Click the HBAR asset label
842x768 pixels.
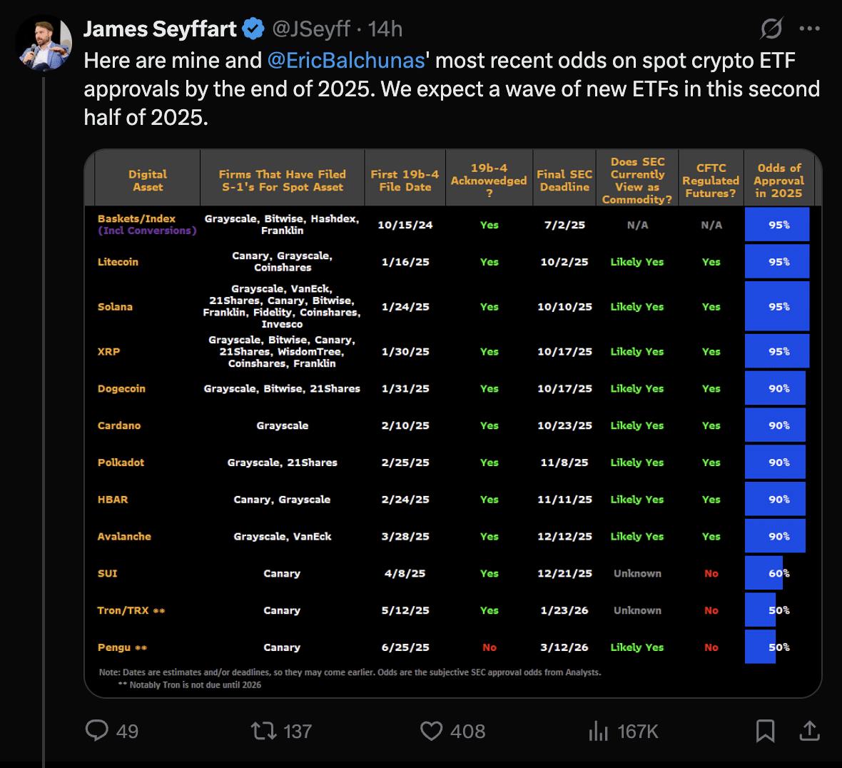pos(113,500)
